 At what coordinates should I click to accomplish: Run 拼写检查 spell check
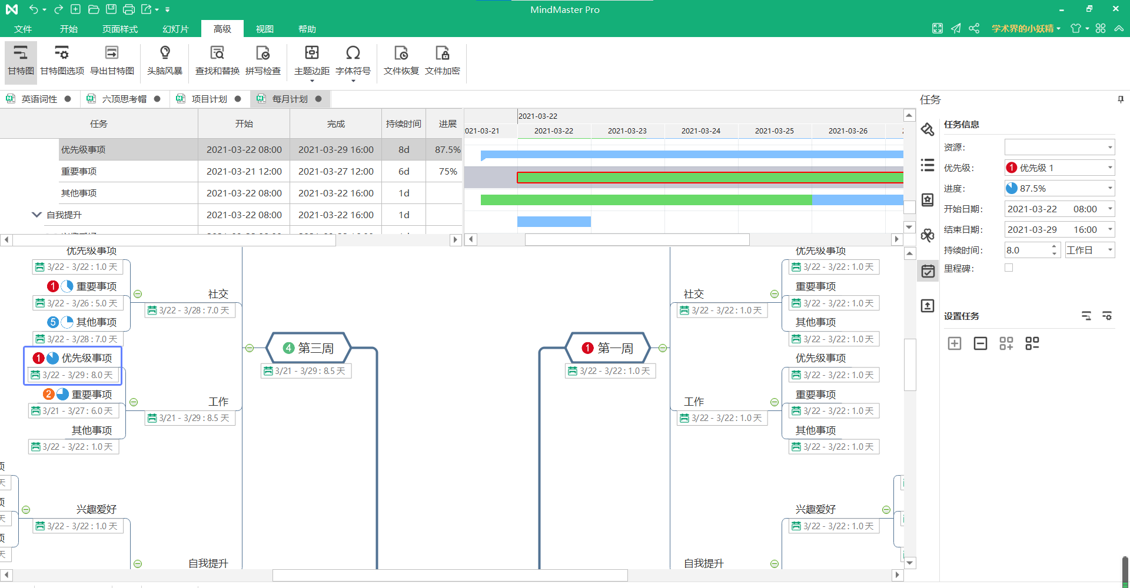263,61
